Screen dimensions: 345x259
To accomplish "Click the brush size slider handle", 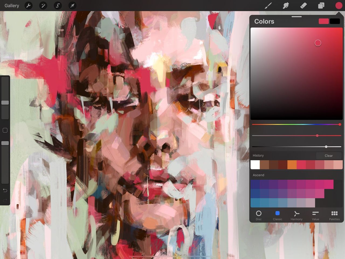I will 5,103.
